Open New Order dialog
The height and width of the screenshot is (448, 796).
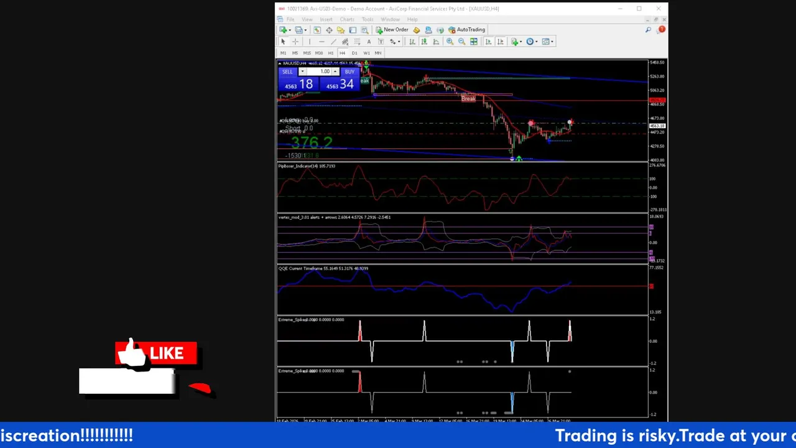point(392,30)
